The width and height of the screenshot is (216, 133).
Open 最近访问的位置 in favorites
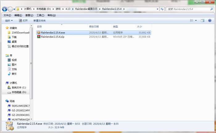(20, 46)
